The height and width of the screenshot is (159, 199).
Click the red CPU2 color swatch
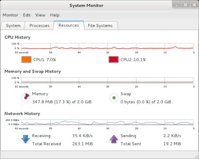pyautogui.click(x=114, y=59)
